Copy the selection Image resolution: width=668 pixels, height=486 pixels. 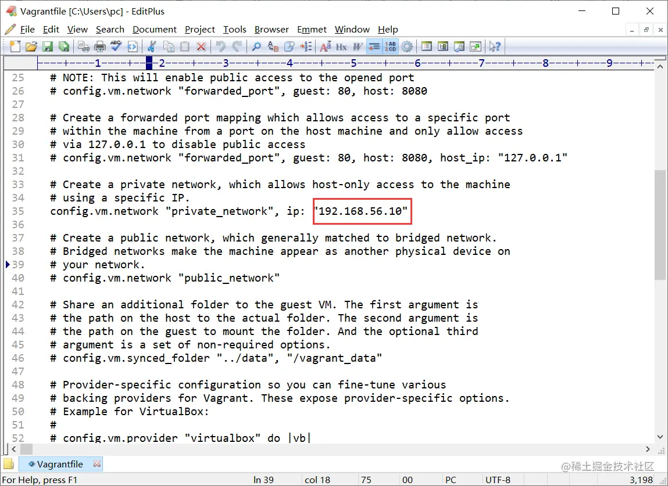click(x=169, y=46)
